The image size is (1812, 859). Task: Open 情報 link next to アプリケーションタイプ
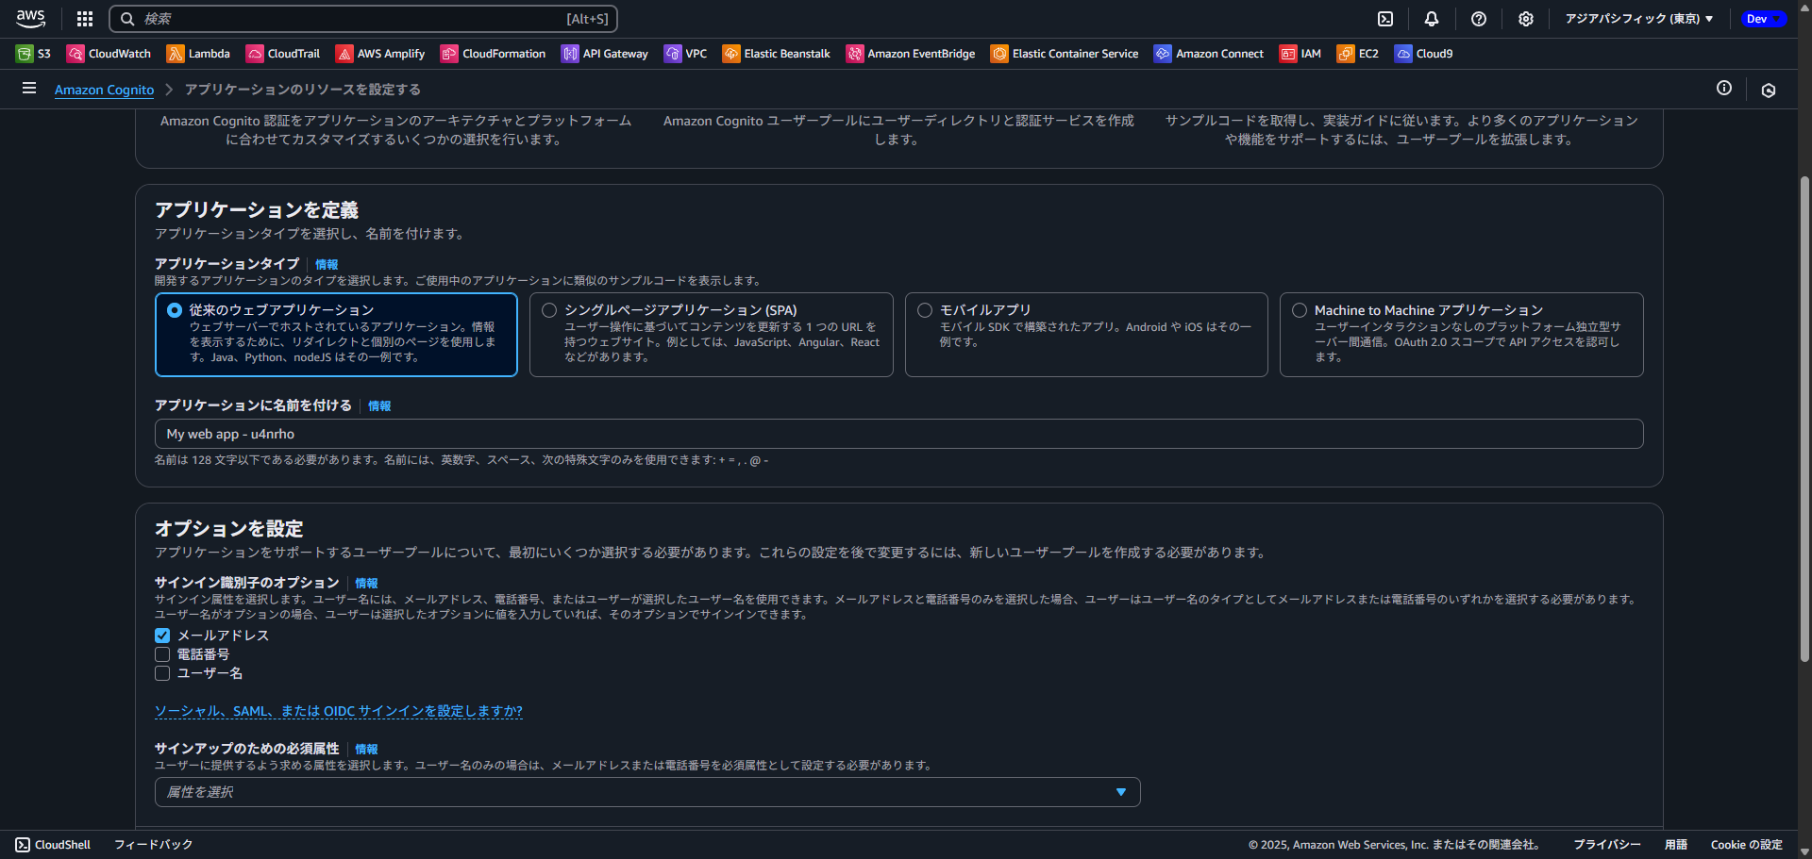click(x=327, y=265)
